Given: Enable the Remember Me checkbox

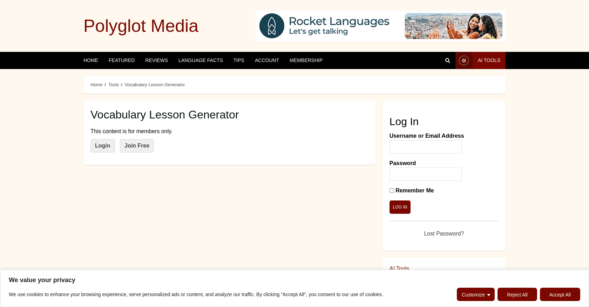Looking at the screenshot, I should pyautogui.click(x=392, y=191).
